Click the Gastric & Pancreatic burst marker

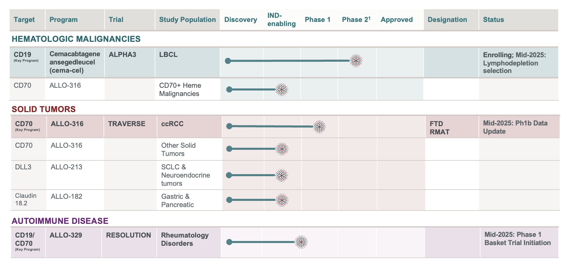pyautogui.click(x=282, y=200)
